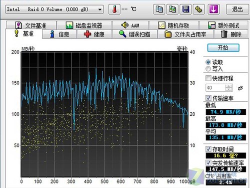The image size is (250, 188).
Task: Click the copy text to clipboard icon
Action: (159, 9)
